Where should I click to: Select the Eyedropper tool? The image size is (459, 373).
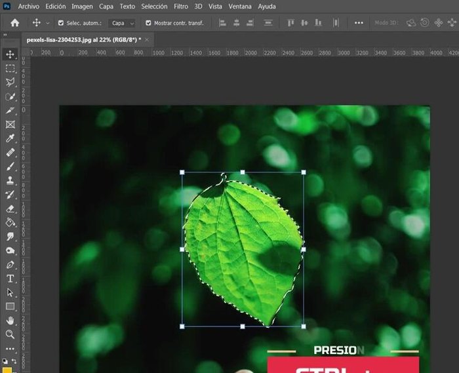[10, 138]
